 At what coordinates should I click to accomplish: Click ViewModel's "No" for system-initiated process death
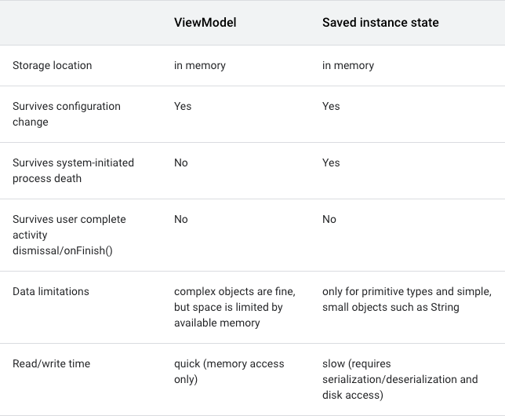click(x=181, y=162)
